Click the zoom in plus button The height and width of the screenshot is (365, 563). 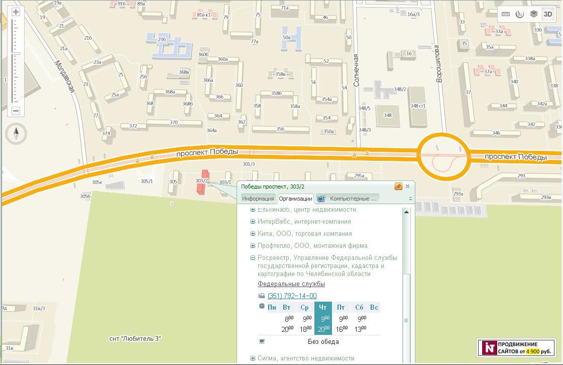click(x=16, y=12)
